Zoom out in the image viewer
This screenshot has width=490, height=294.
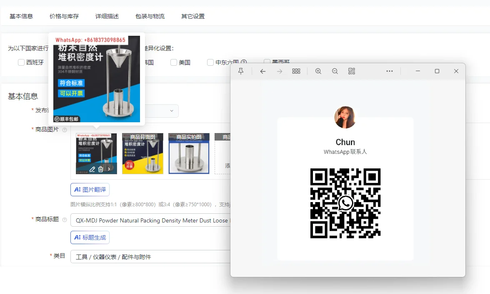click(335, 71)
